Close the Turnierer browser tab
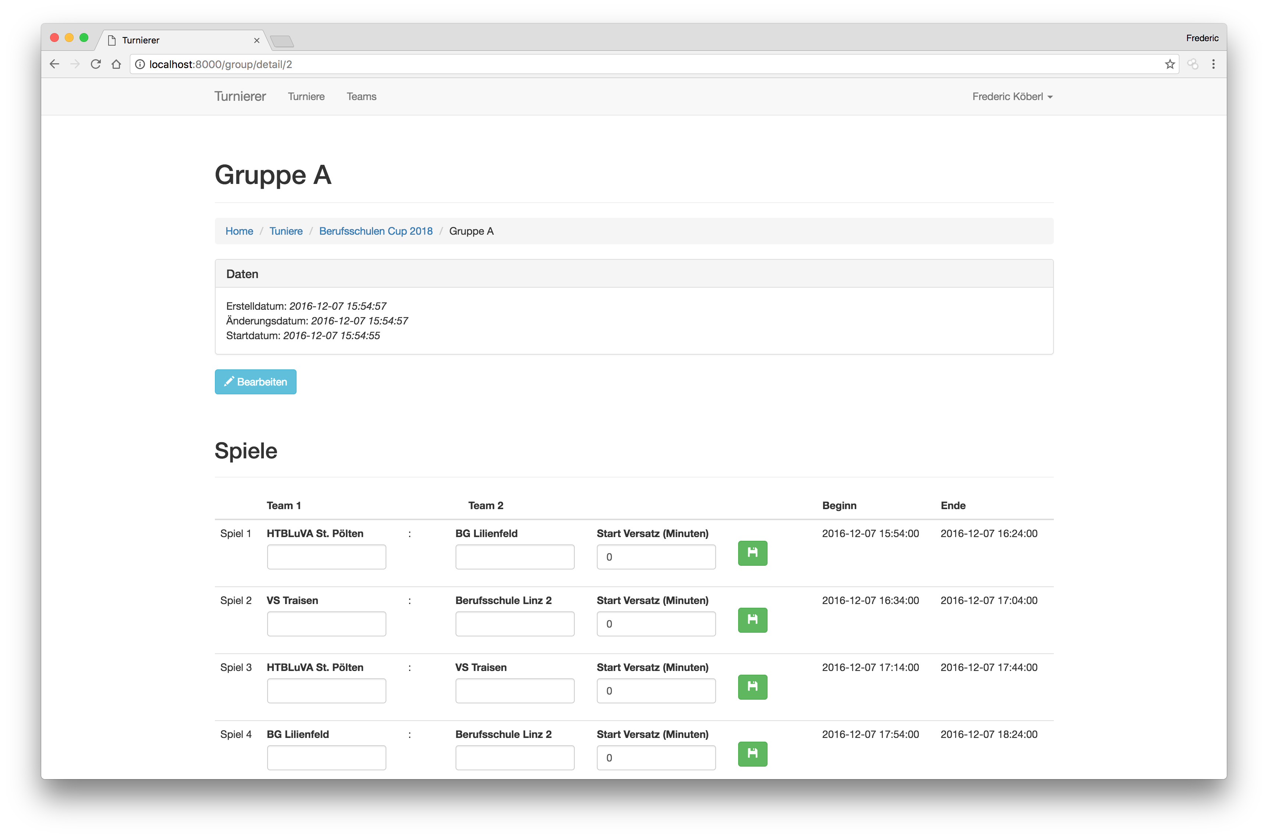 click(256, 40)
